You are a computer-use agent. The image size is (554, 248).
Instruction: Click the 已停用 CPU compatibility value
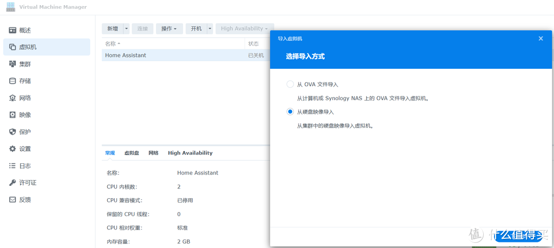[x=185, y=200]
